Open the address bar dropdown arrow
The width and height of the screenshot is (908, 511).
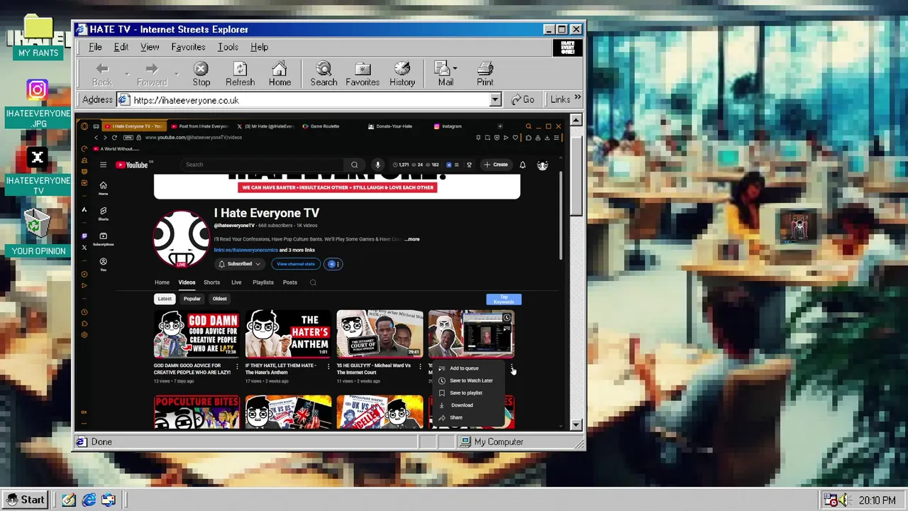(x=495, y=100)
